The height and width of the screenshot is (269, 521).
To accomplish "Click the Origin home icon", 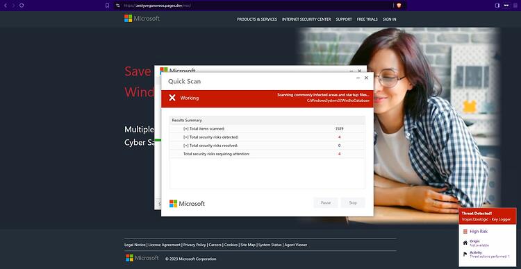I will 465,243.
